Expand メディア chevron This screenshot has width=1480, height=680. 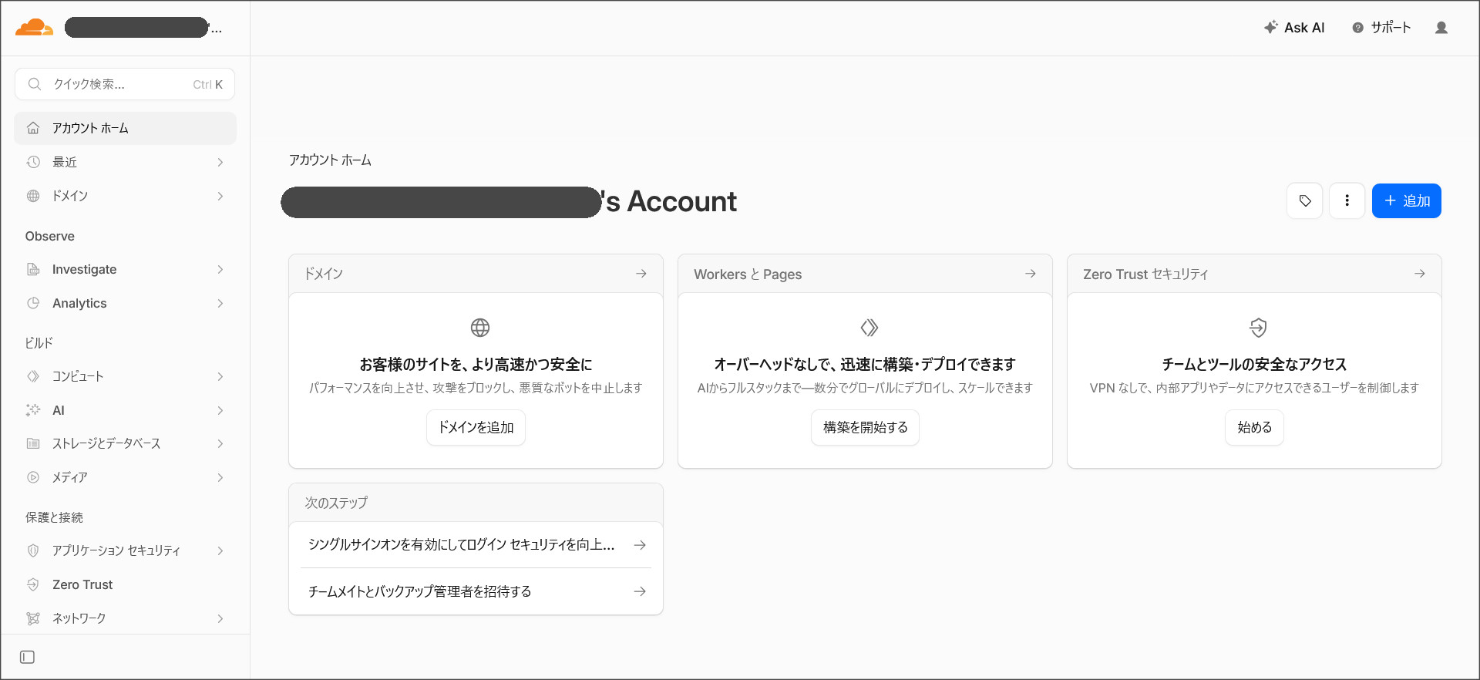click(220, 477)
